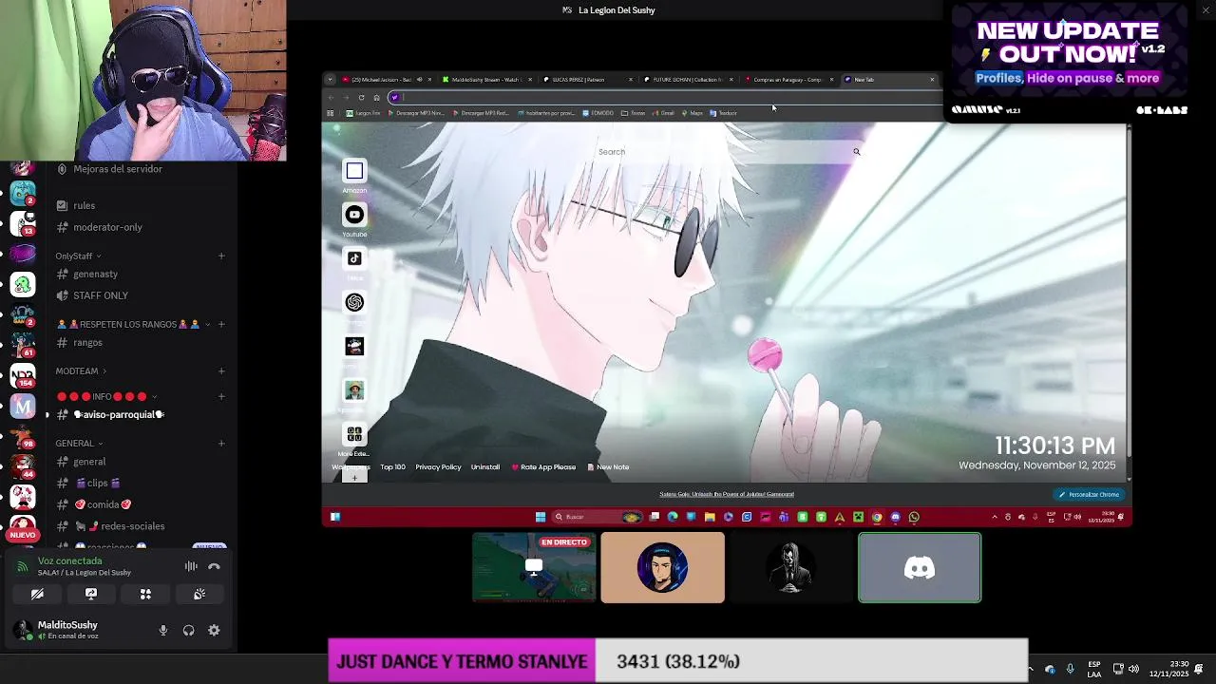
Task: Switch to Michael Jackson YouTube tab
Action: coord(384,80)
